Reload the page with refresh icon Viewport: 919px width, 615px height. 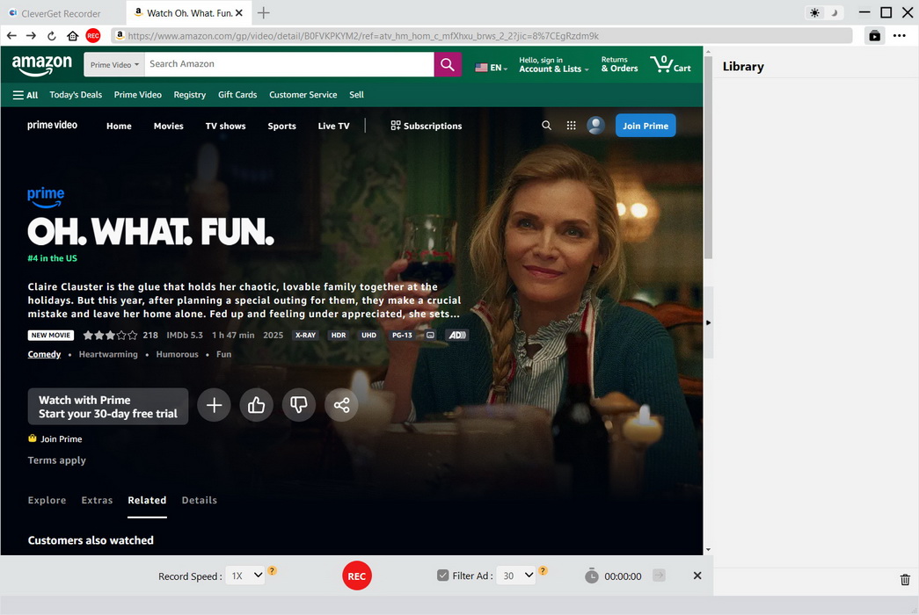tap(52, 36)
